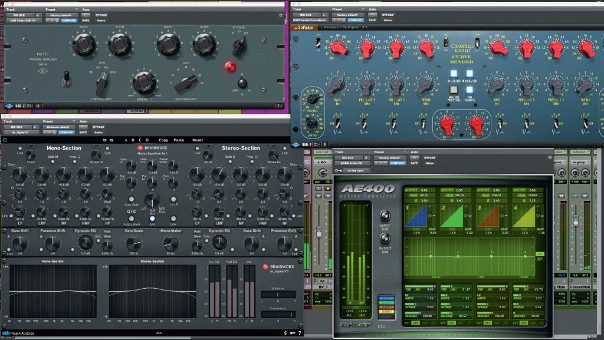Flip the Pultec in/out toggle switch
This screenshot has height=340, width=604.
(x=67, y=78)
